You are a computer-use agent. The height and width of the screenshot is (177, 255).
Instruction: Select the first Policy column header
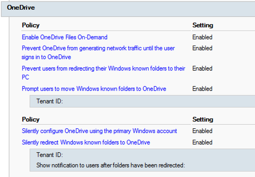point(31,25)
